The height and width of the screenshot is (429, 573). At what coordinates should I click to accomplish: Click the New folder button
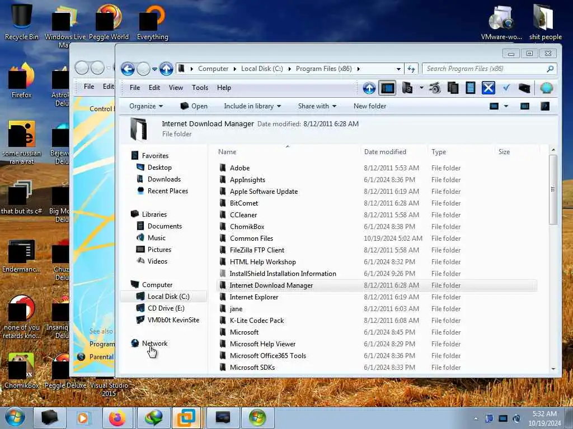click(370, 106)
